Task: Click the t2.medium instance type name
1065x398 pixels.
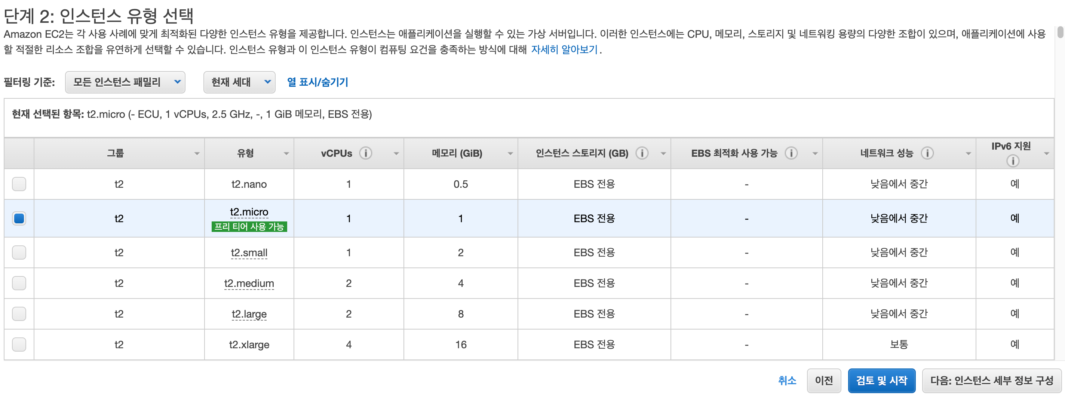Action: pos(249,284)
